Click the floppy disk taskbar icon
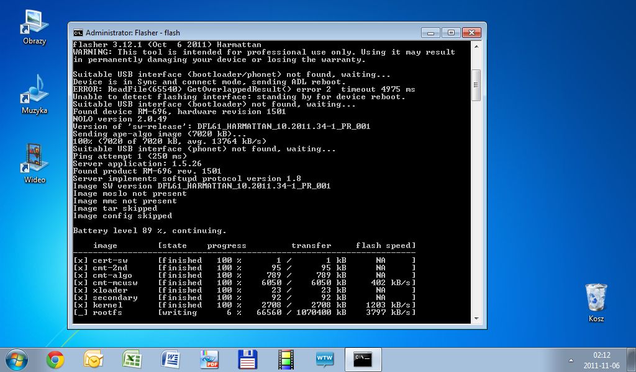The width and height of the screenshot is (636, 372). click(x=247, y=360)
